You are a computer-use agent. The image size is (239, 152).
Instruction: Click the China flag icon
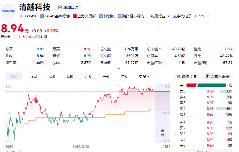(75, 16)
